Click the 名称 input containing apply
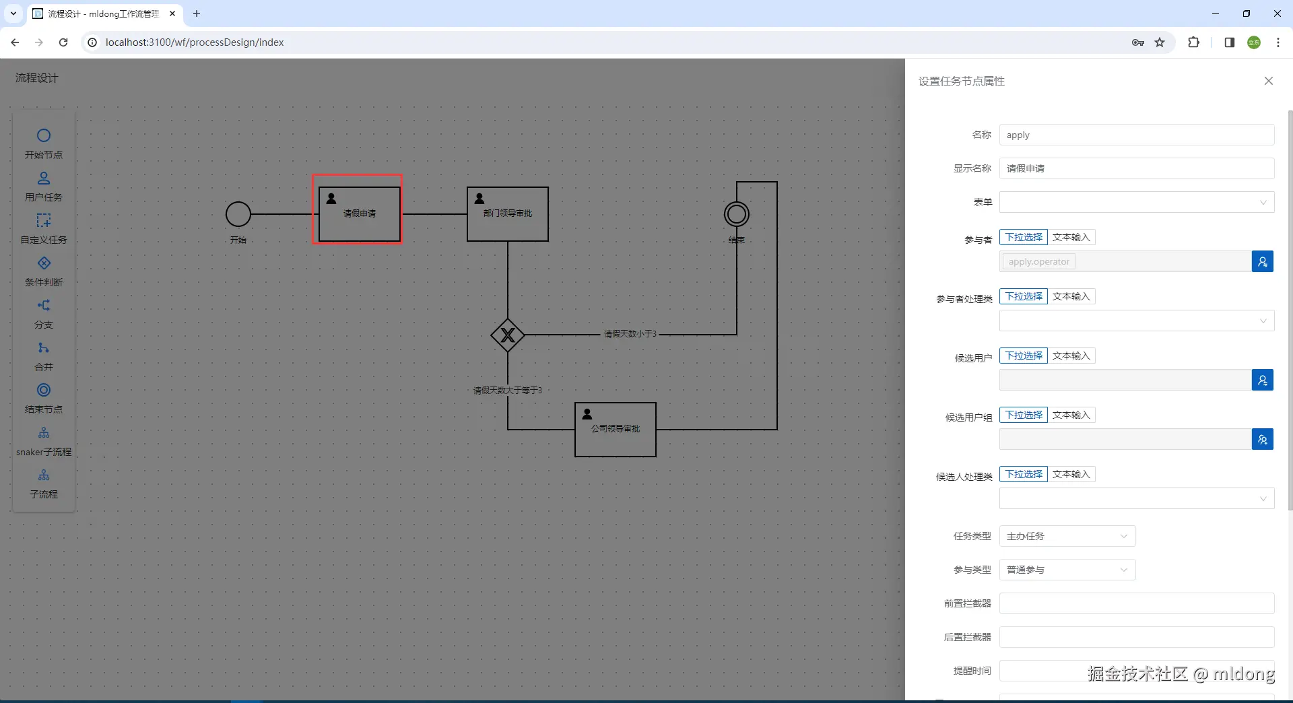This screenshot has width=1293, height=703. pos(1137,135)
